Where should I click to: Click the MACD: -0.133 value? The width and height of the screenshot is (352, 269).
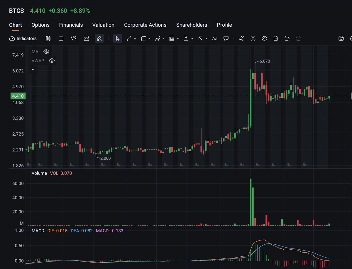pos(110,231)
